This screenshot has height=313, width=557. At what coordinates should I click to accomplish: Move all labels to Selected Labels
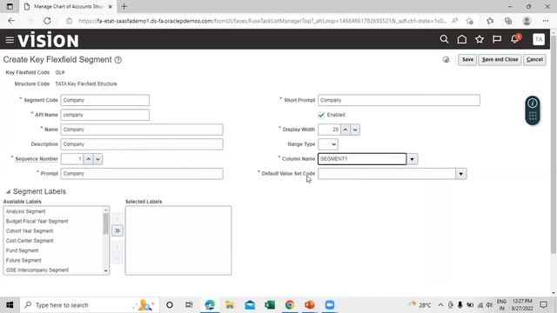click(117, 230)
